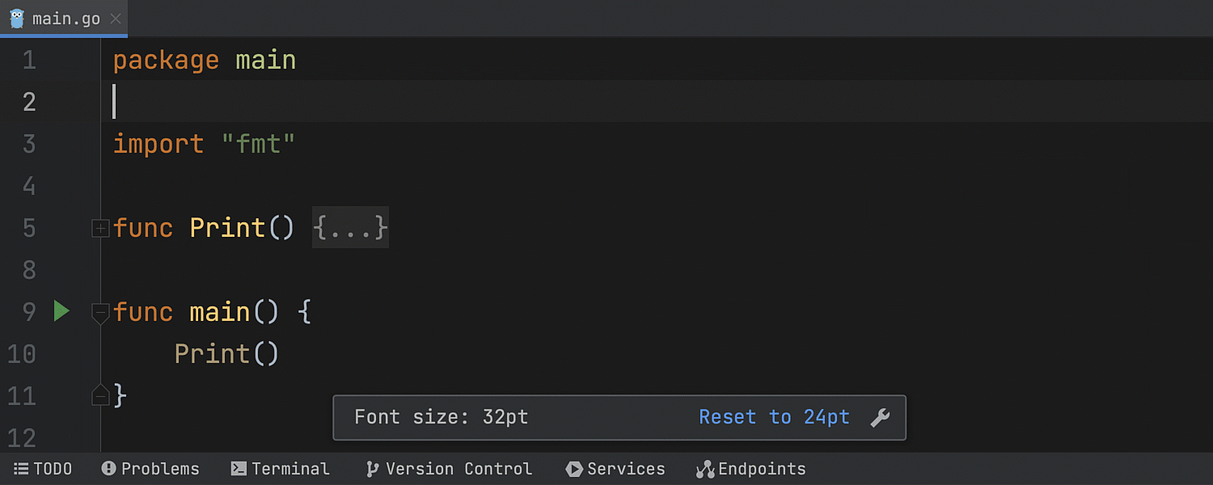
Task: Run main function via green gutter arrow
Action: tap(61, 311)
